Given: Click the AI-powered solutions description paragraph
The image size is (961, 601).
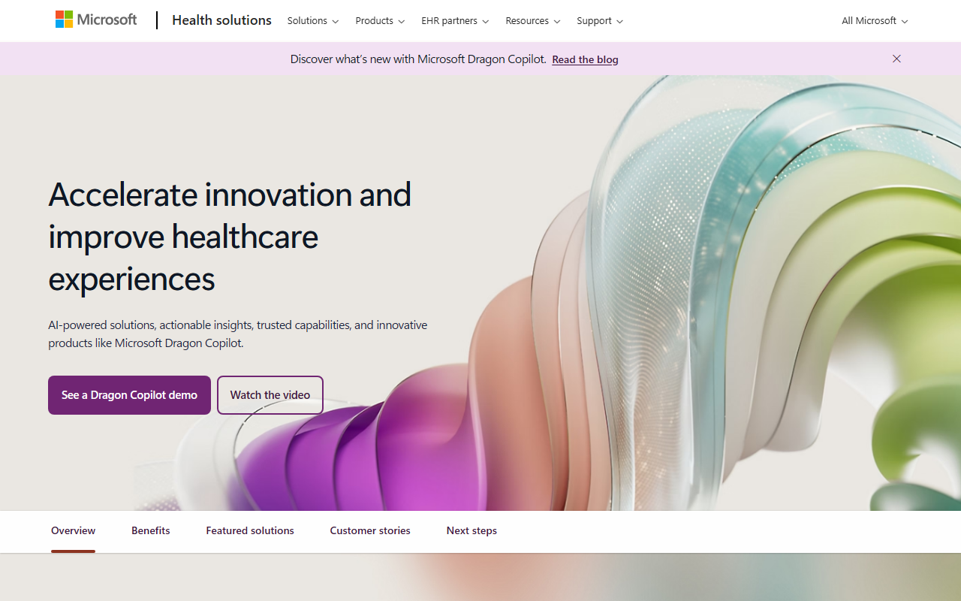Looking at the screenshot, I should click(x=238, y=334).
